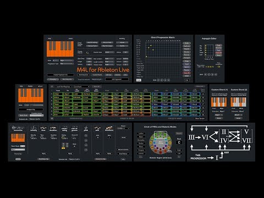Select the distribute tool icon

pyautogui.click(x=109, y=128)
